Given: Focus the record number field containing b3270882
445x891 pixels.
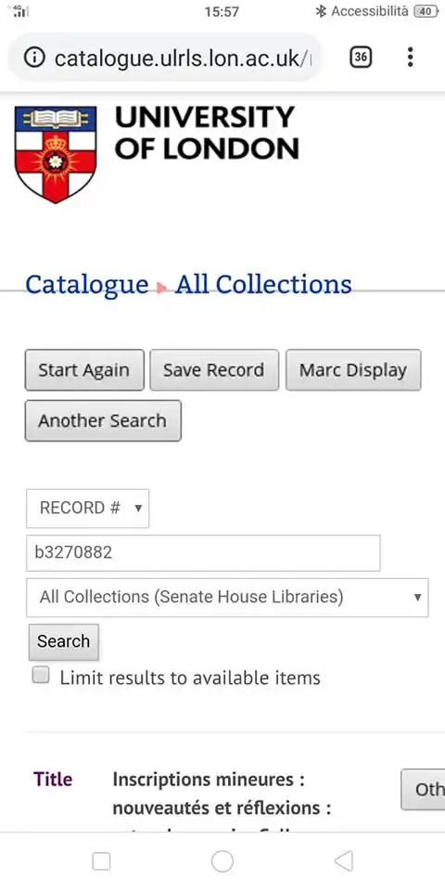Looking at the screenshot, I should (203, 553).
